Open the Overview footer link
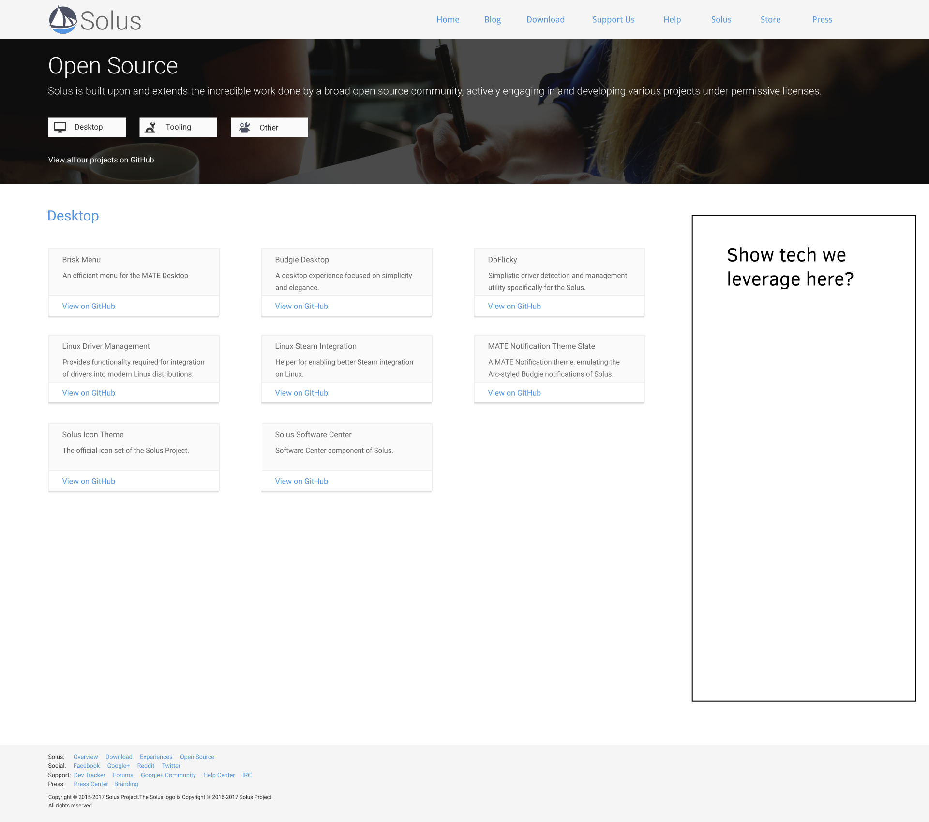929x822 pixels. [86, 757]
